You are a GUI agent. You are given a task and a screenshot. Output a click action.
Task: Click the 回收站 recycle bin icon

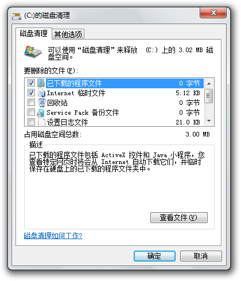pos(42,103)
